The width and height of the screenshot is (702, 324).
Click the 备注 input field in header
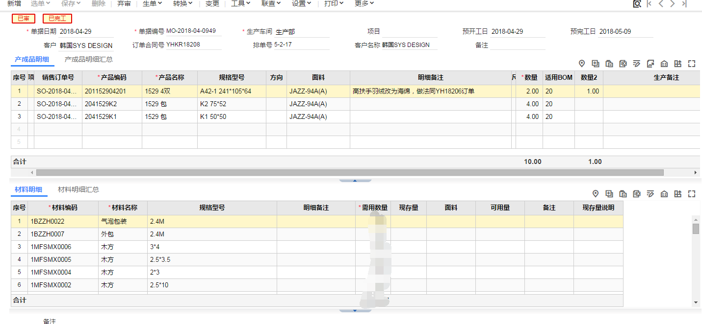pyautogui.click(x=517, y=45)
